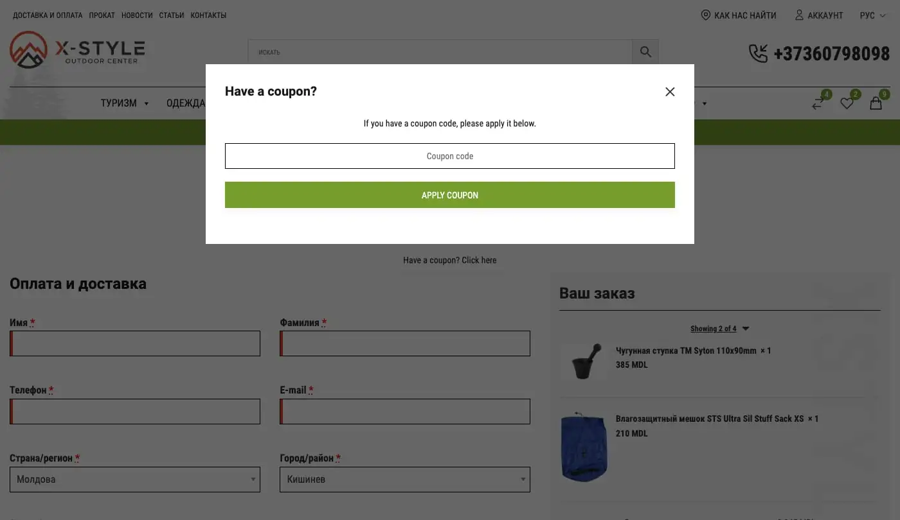This screenshot has width=900, height=520.
Task: Click the search magnifier icon
Action: click(645, 52)
